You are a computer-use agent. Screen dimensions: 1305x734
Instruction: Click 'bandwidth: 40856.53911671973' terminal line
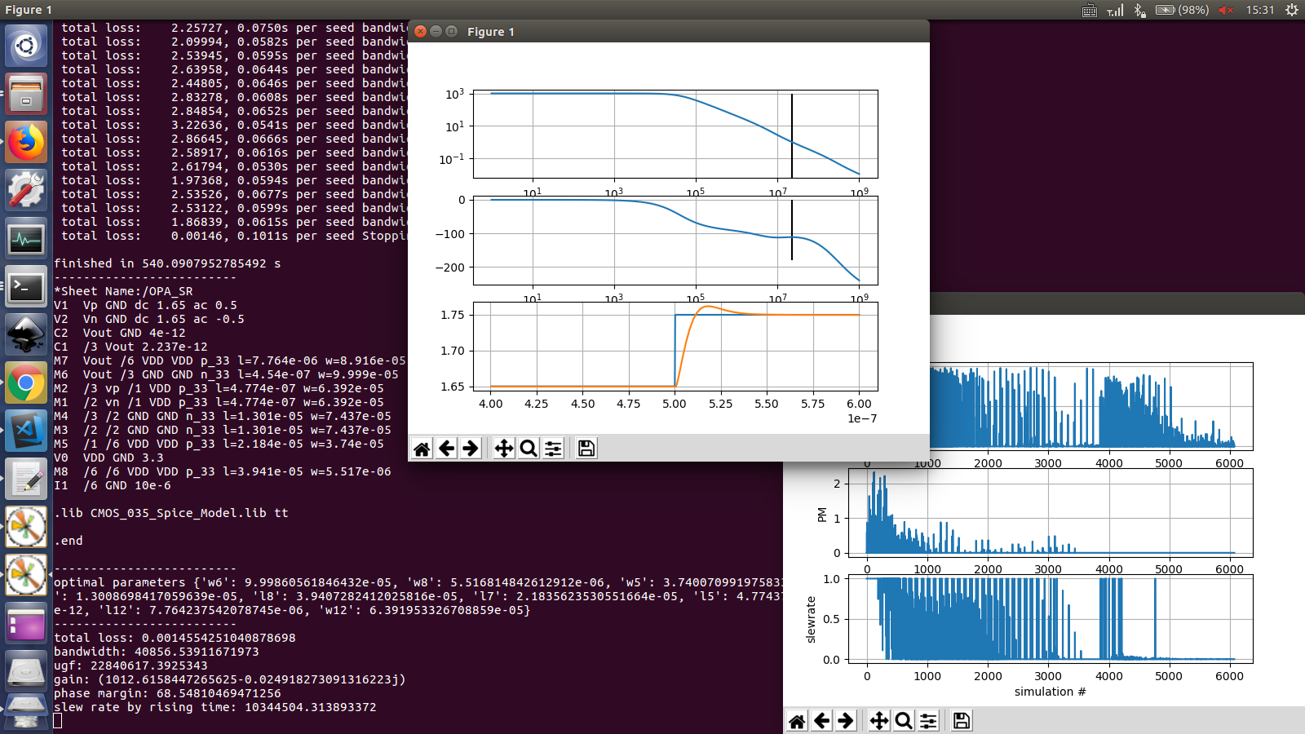[x=157, y=652]
